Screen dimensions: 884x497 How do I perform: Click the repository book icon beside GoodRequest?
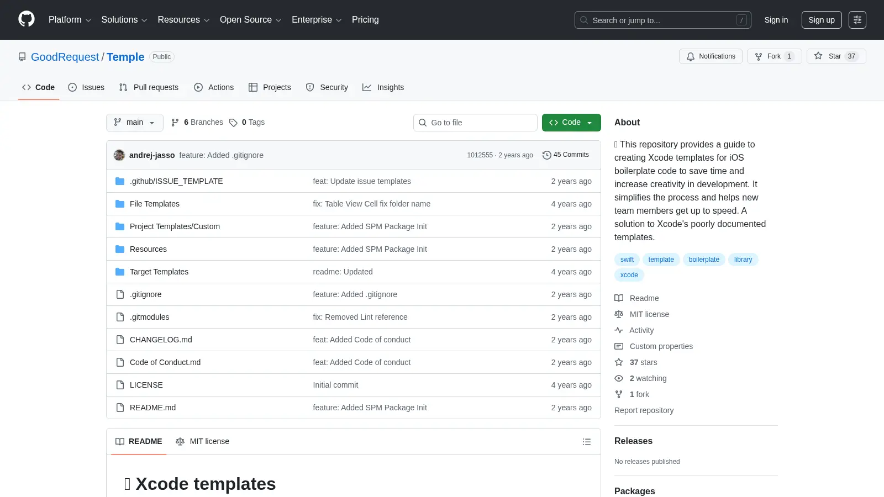(22, 57)
